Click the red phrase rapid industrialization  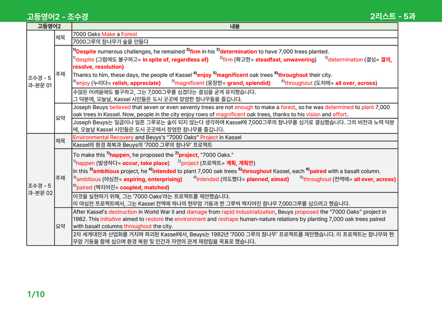tap(248, 212)
